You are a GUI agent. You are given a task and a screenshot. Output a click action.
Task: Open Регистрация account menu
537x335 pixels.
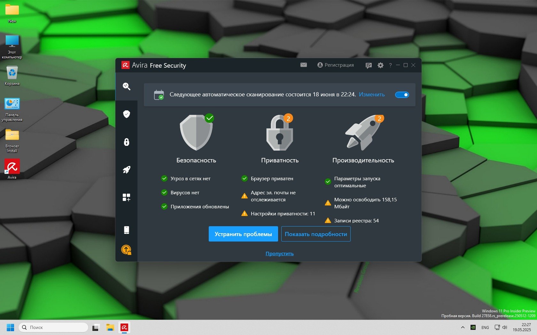(x=336, y=65)
